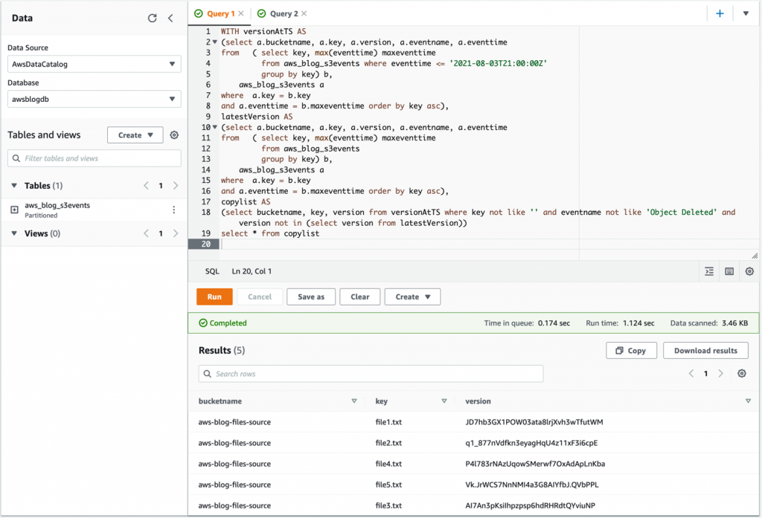Open results preferences gear icon
The image size is (762, 518).
click(742, 373)
